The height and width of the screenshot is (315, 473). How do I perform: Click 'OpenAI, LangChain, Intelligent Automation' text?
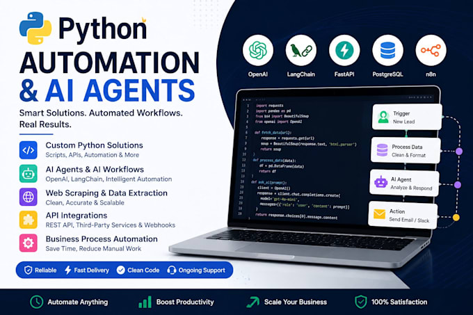(109, 179)
